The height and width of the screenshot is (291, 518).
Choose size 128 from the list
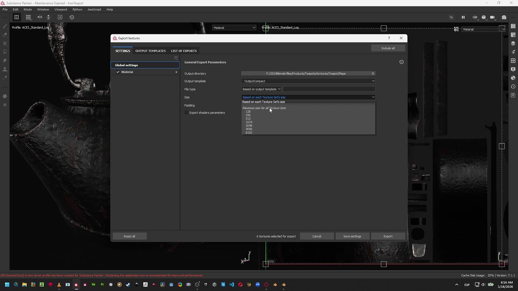(x=248, y=112)
